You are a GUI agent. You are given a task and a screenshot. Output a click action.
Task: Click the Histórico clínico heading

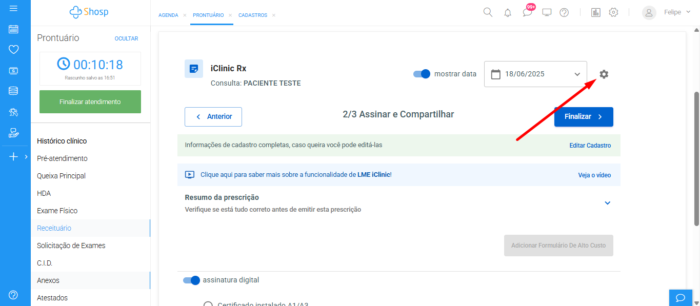[x=62, y=141]
